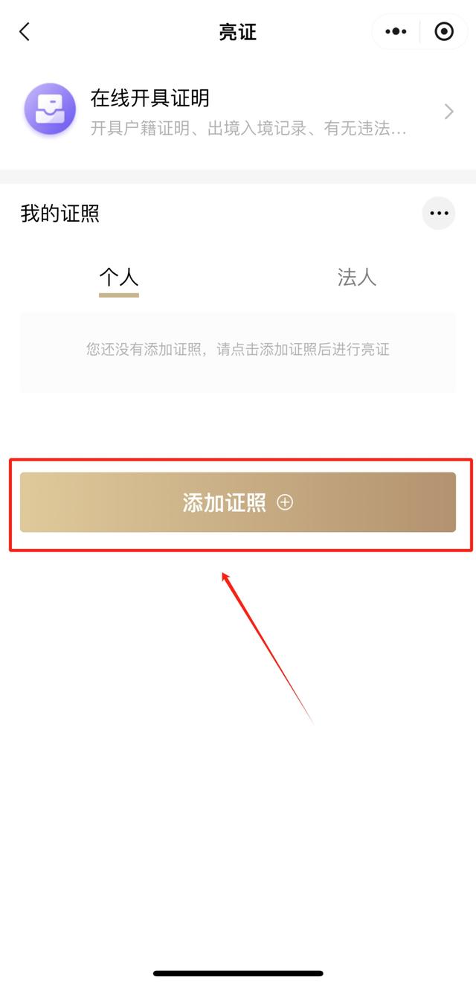Viewport: 476px width, 983px height.
Task: Switch to the 法人 tab
Action: point(357,278)
